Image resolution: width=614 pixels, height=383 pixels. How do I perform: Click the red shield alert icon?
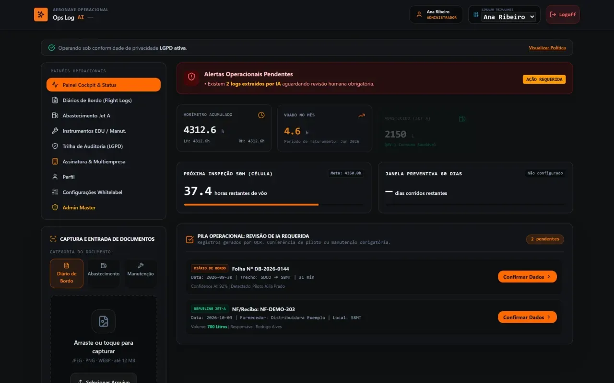(191, 77)
